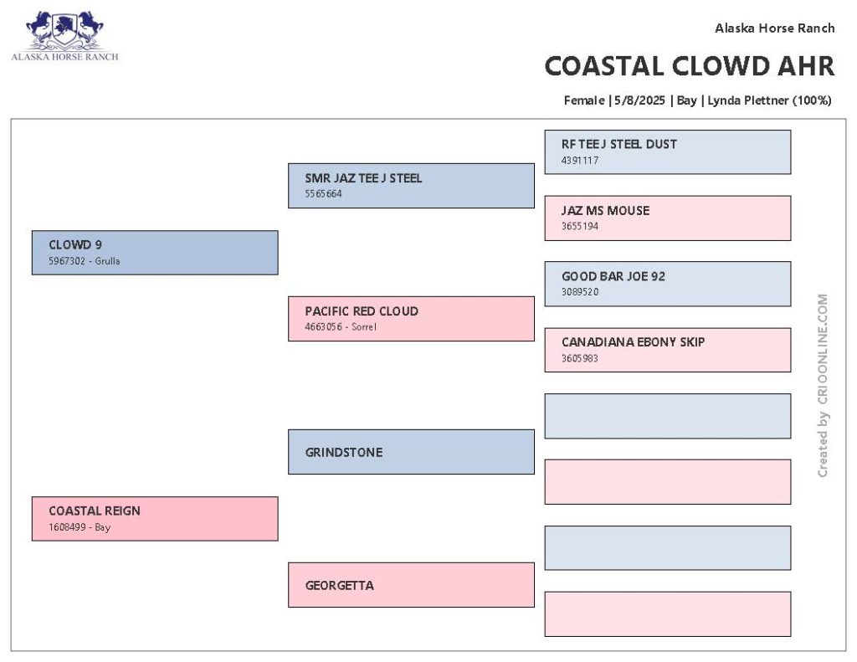Click the registration number 5967302 - Grulla
857x662 pixels.
tap(85, 261)
